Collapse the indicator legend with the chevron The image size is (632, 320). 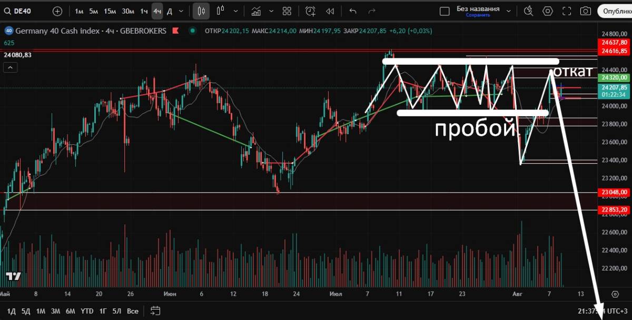point(10,67)
